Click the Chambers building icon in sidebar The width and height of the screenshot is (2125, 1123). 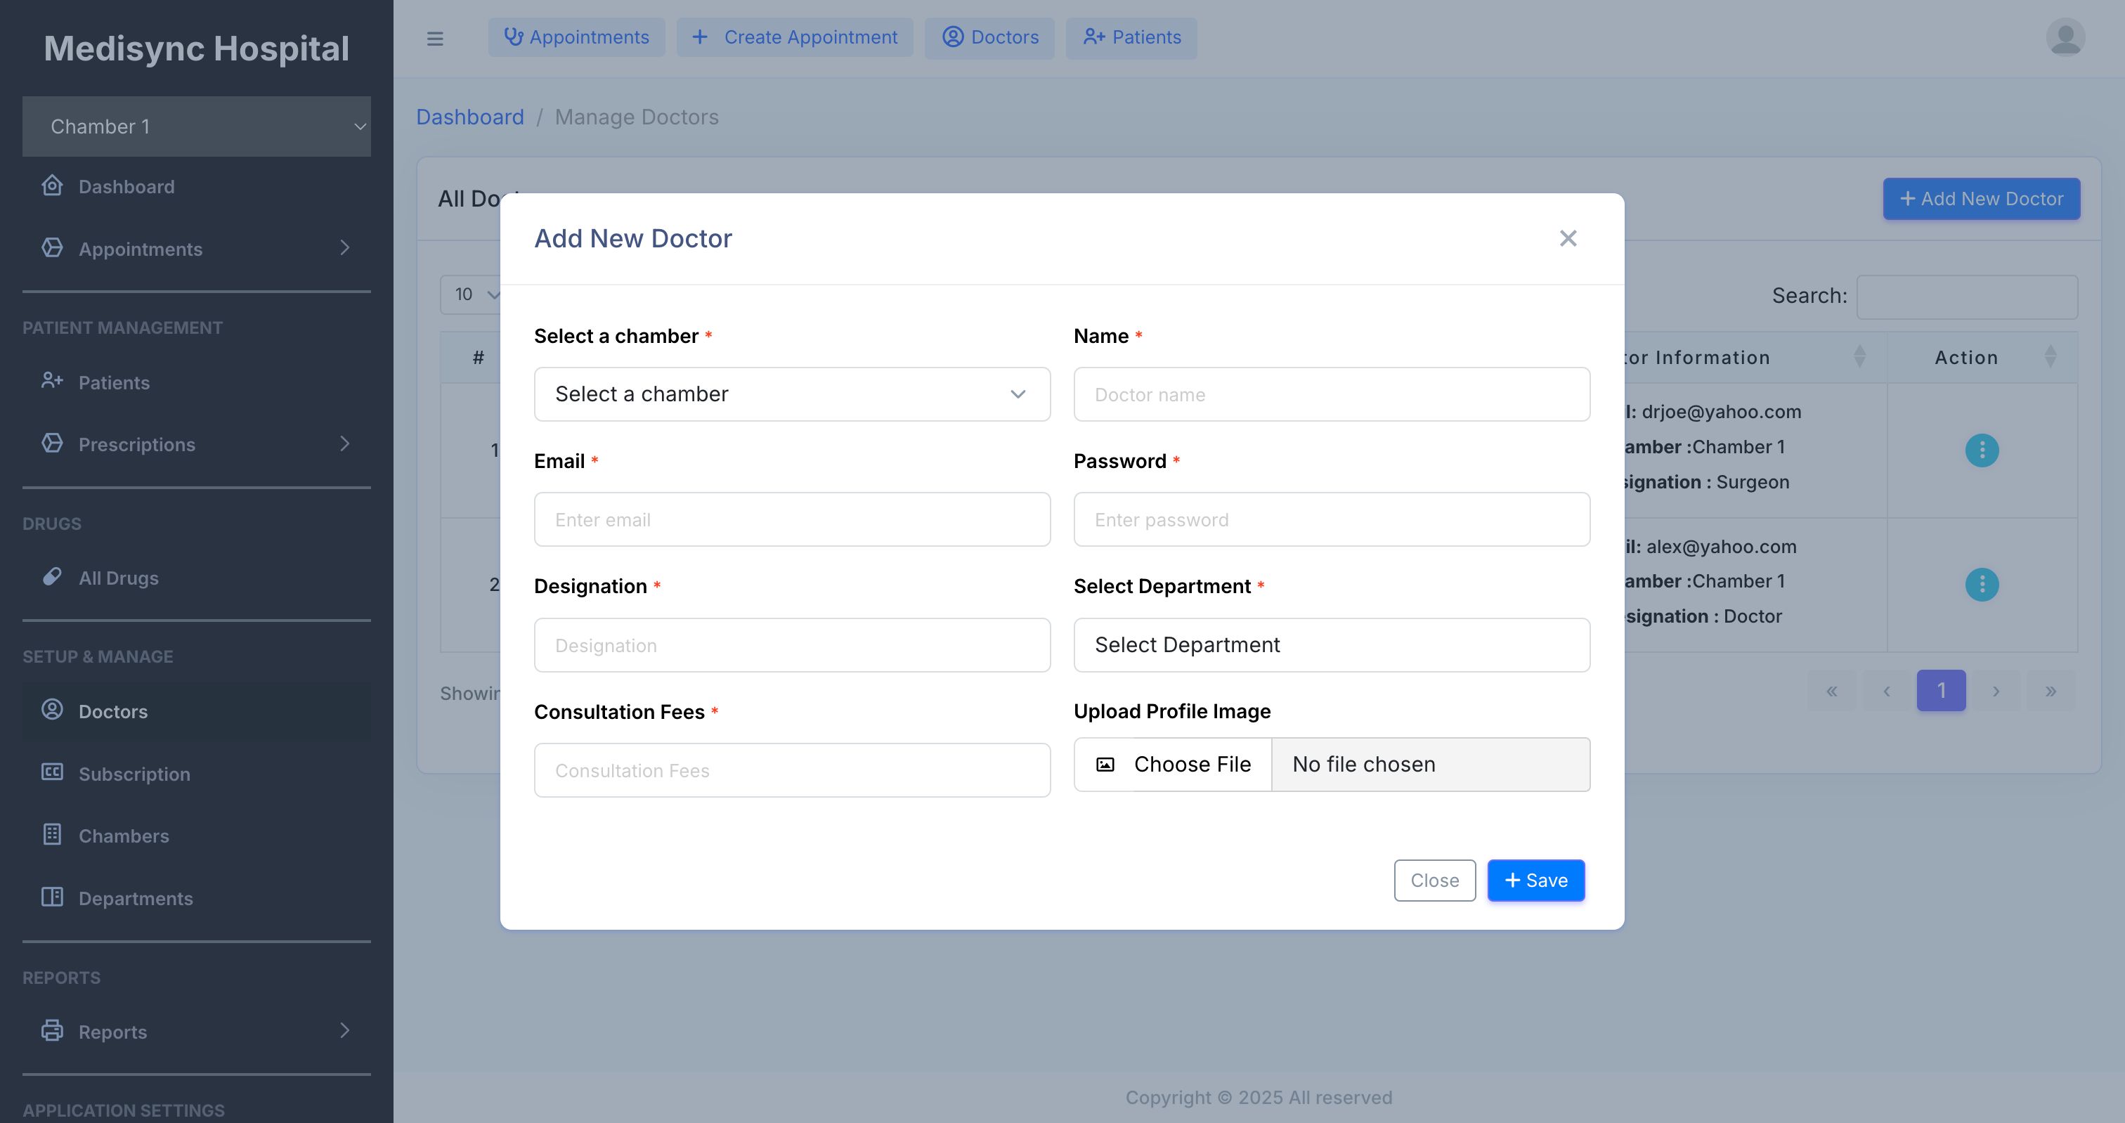[52, 834]
